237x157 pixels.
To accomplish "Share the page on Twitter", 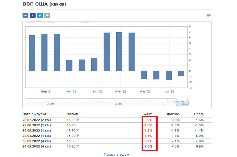I will click(x=40, y=15).
